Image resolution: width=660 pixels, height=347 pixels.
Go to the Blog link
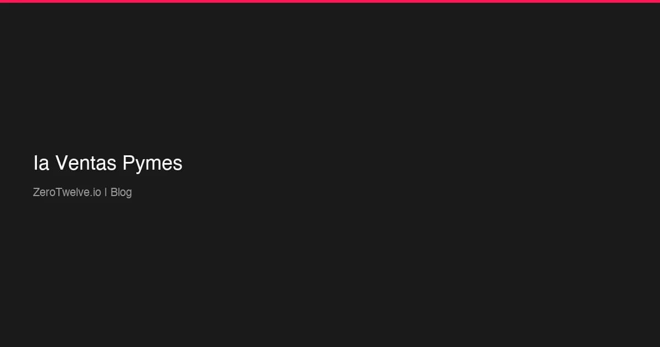(121, 192)
